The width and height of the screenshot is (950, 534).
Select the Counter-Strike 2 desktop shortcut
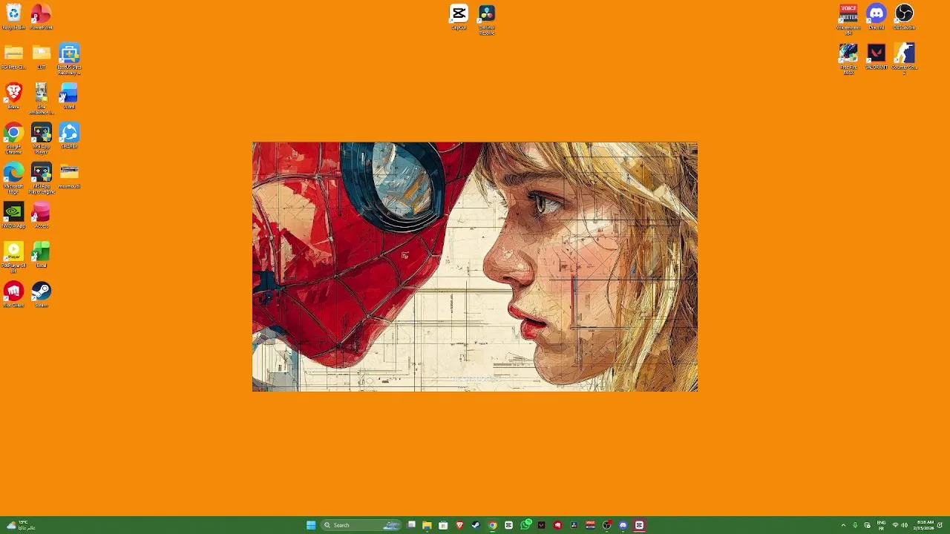[904, 59]
